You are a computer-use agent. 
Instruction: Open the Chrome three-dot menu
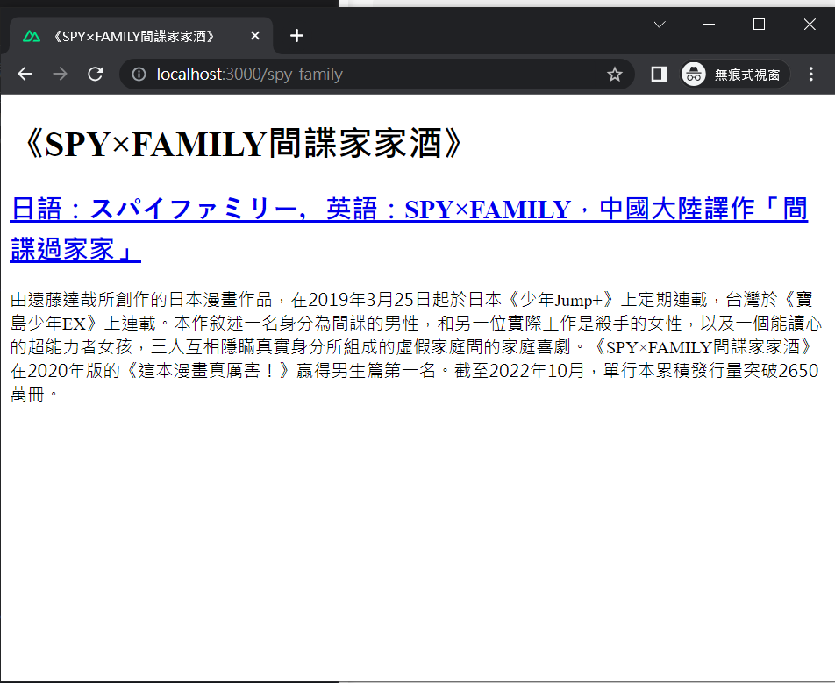[810, 74]
